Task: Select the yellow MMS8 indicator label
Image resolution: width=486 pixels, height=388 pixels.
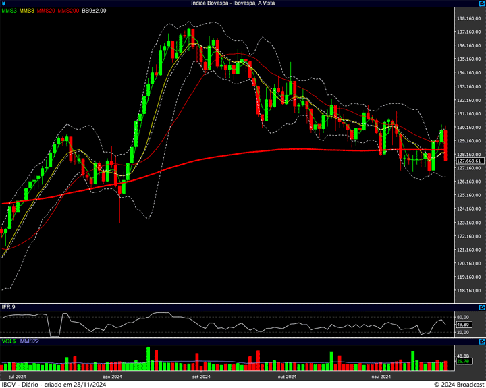Action: tap(28, 11)
